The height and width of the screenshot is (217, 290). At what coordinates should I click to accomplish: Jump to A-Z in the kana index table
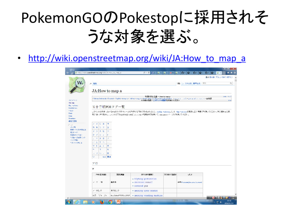(x=104, y=157)
